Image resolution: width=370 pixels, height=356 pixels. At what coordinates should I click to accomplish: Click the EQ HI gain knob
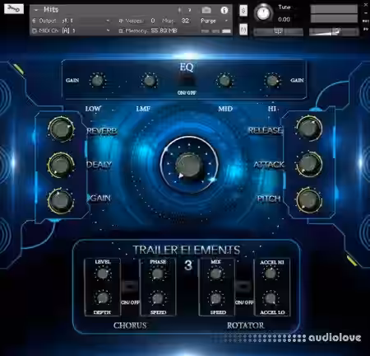(x=272, y=81)
